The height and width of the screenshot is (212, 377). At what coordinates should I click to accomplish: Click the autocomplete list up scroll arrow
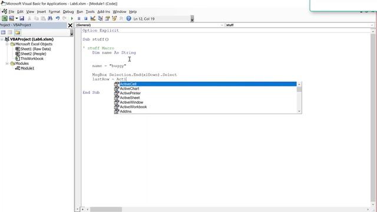(299, 84)
